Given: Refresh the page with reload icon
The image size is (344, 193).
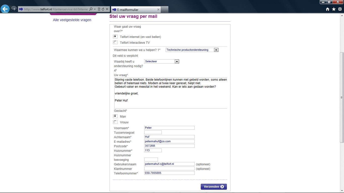Looking at the screenshot, I should click(x=103, y=9).
